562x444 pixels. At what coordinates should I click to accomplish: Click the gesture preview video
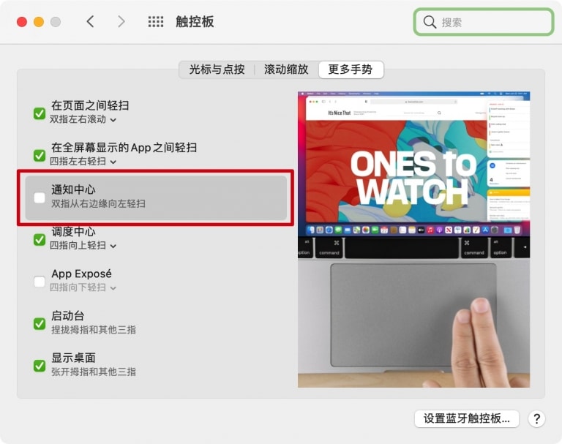[x=413, y=239]
